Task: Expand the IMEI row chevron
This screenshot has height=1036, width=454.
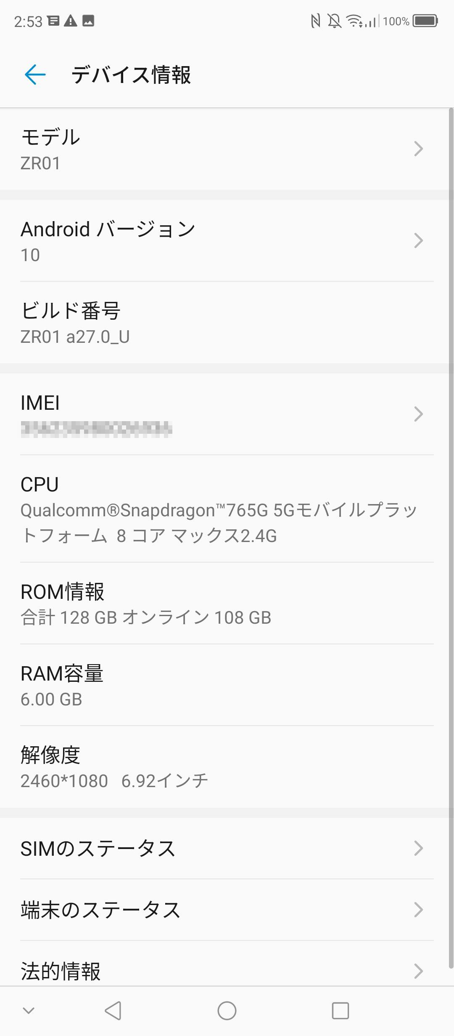Action: pyautogui.click(x=418, y=414)
